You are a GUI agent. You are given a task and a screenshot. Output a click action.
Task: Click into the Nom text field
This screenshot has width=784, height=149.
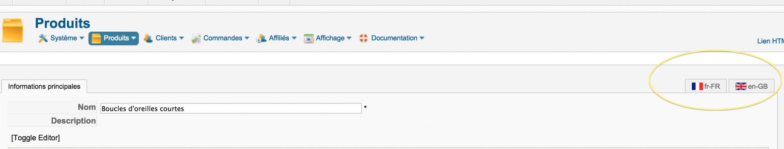[x=231, y=108]
